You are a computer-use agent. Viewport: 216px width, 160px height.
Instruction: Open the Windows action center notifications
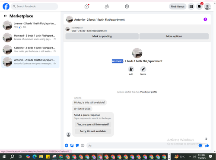pos(210,157)
